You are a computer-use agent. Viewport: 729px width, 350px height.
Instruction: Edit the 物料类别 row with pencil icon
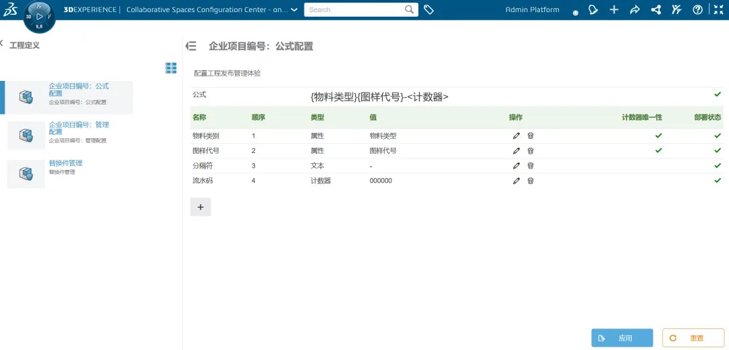tap(516, 136)
